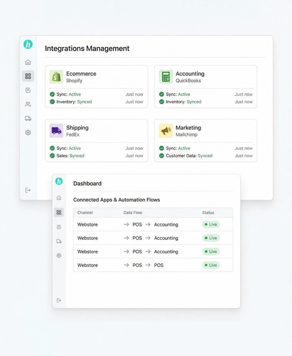Click Sync: Active text in Marketing card
The image size is (292, 356).
[x=178, y=148]
